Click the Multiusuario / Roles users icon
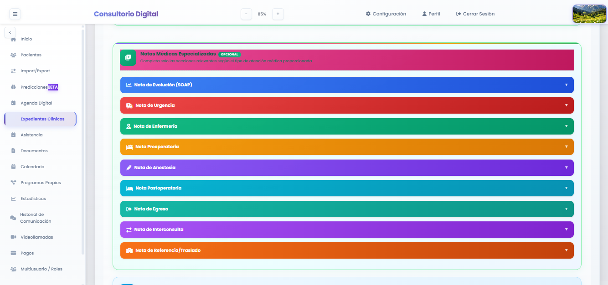608x285 pixels. pos(13,269)
